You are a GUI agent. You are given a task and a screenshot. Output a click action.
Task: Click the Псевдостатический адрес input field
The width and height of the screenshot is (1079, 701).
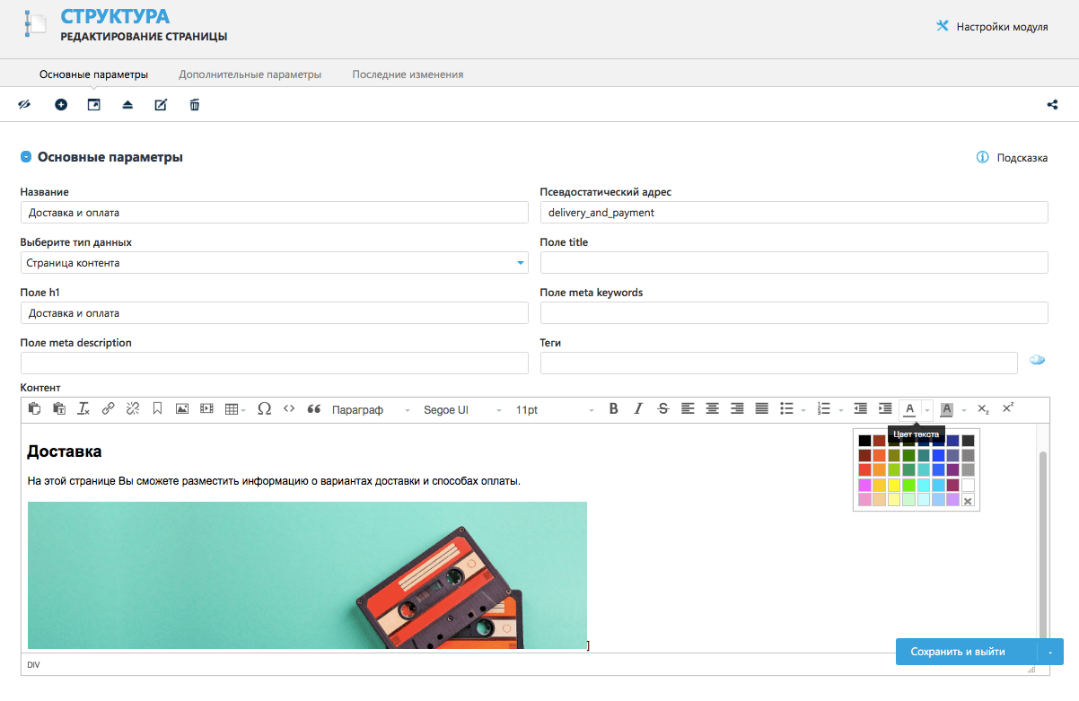(794, 213)
